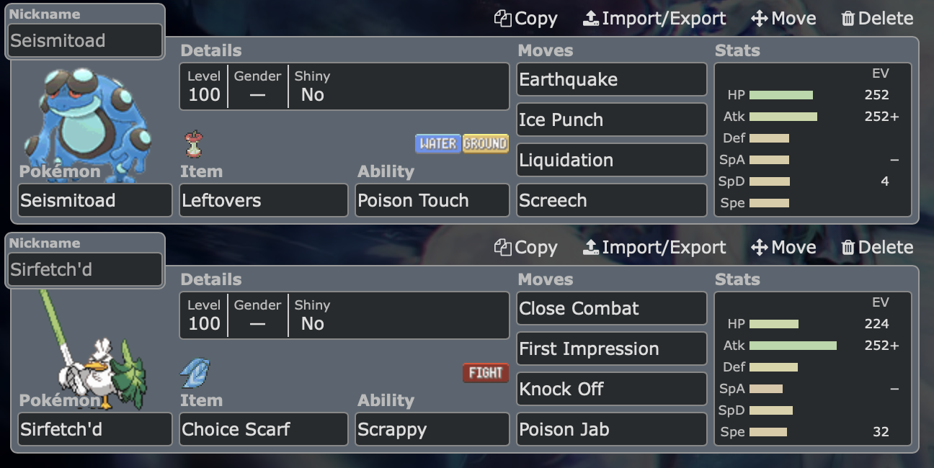Image resolution: width=934 pixels, height=468 pixels.
Task: Click the Choice Scarf item icon
Action: [x=195, y=373]
